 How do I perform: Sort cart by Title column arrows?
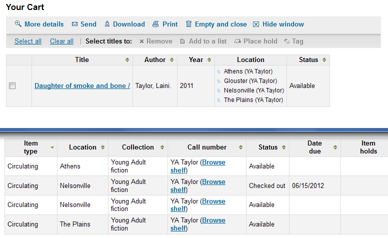[x=127, y=60]
